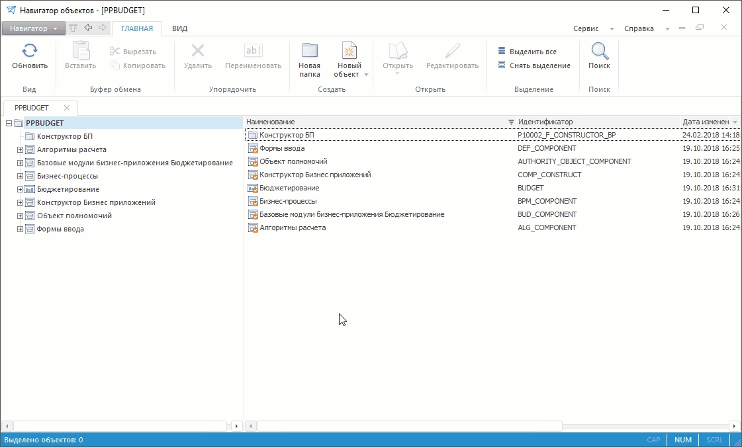Collapse the PPBUDGET root node

[x=9, y=123]
